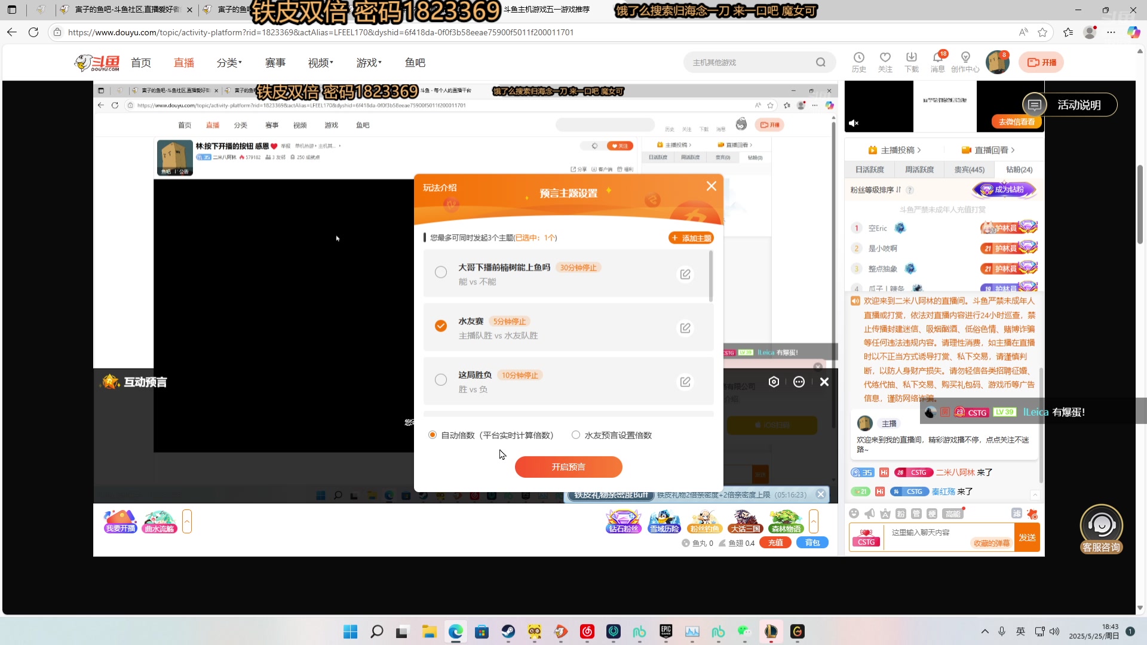Open the Windows Start menu
Image resolution: width=1147 pixels, height=645 pixels.
pyautogui.click(x=350, y=631)
